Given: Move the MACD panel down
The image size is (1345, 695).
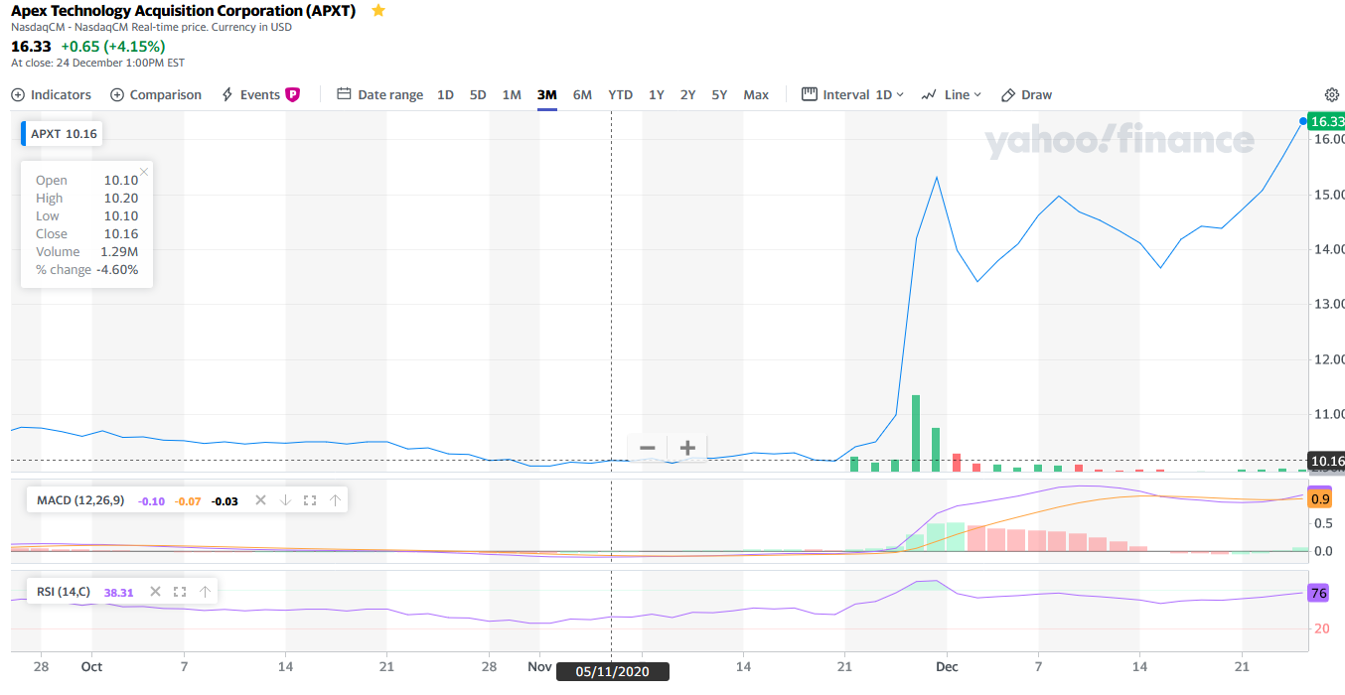Looking at the screenshot, I should (x=285, y=500).
